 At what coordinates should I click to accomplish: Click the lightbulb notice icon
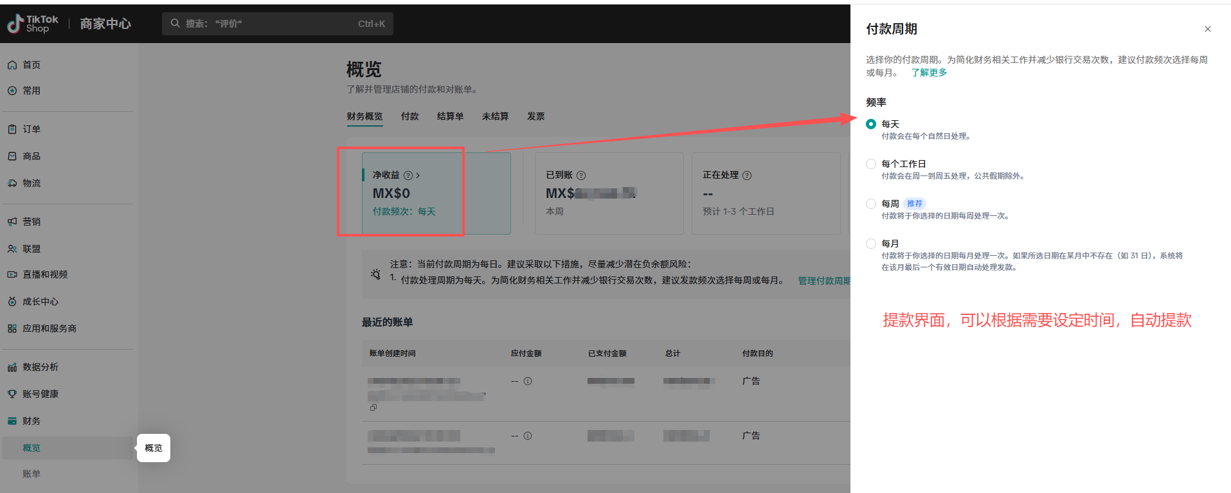(376, 274)
